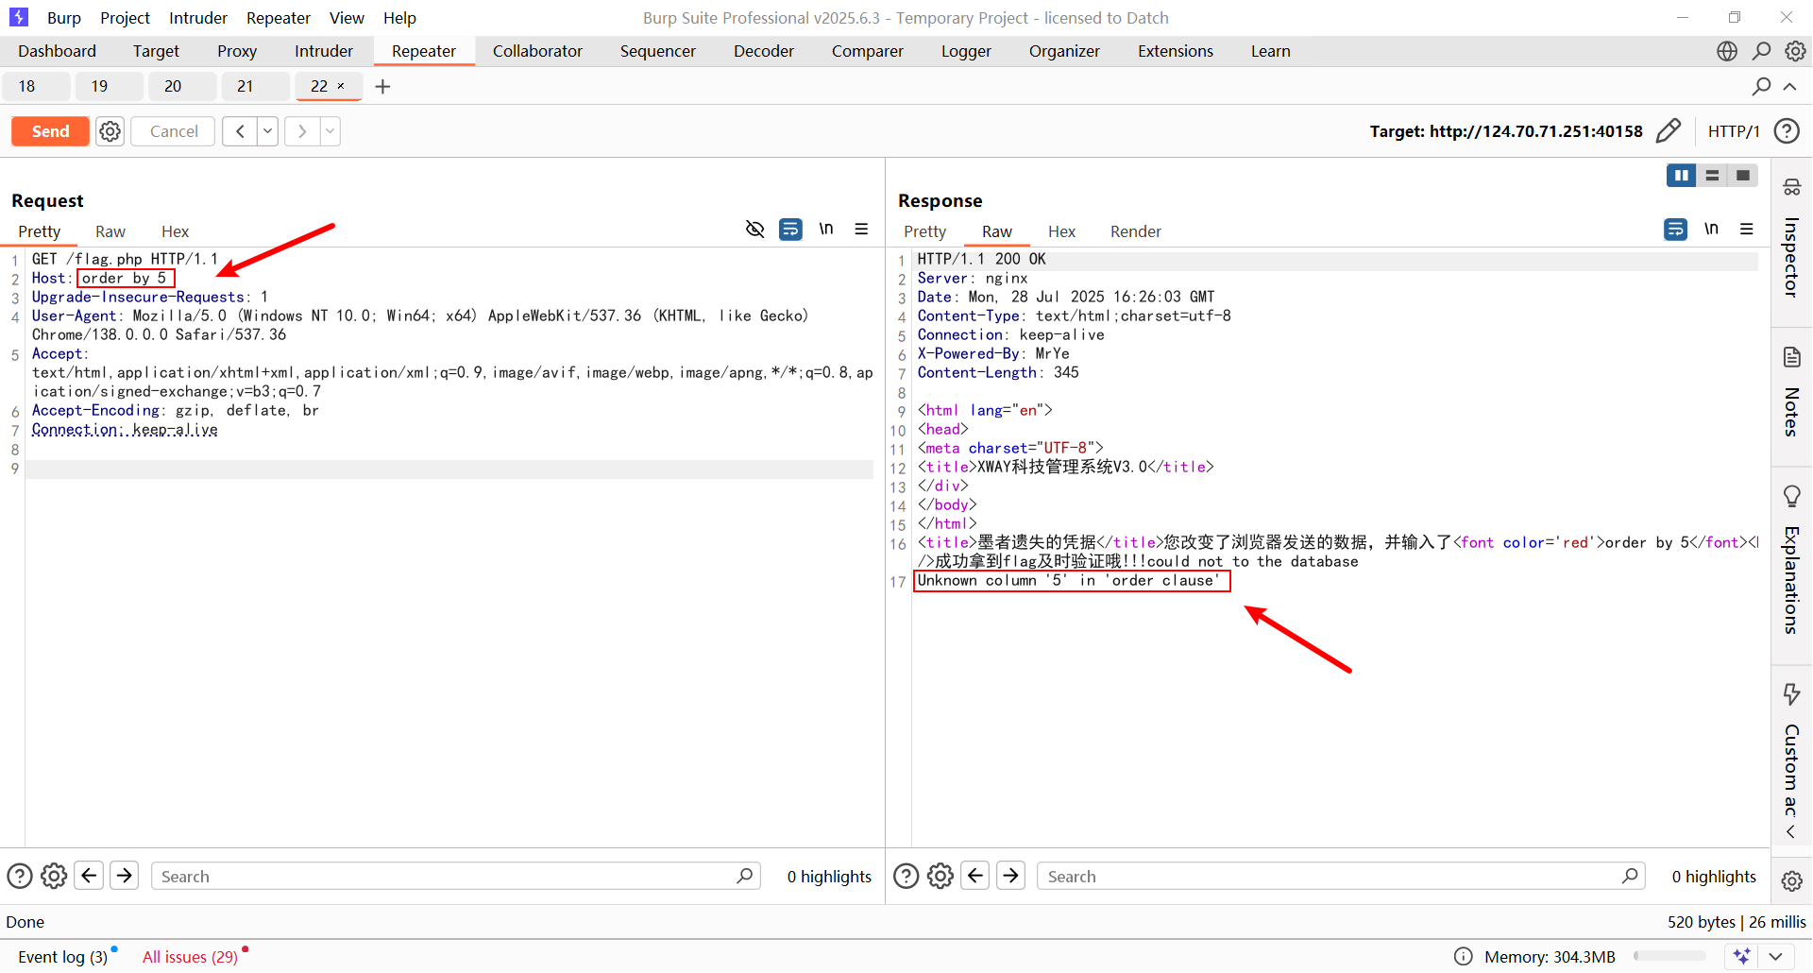The width and height of the screenshot is (1813, 973).
Task: Toggle word wrap in the Request editor
Action: tap(790, 229)
